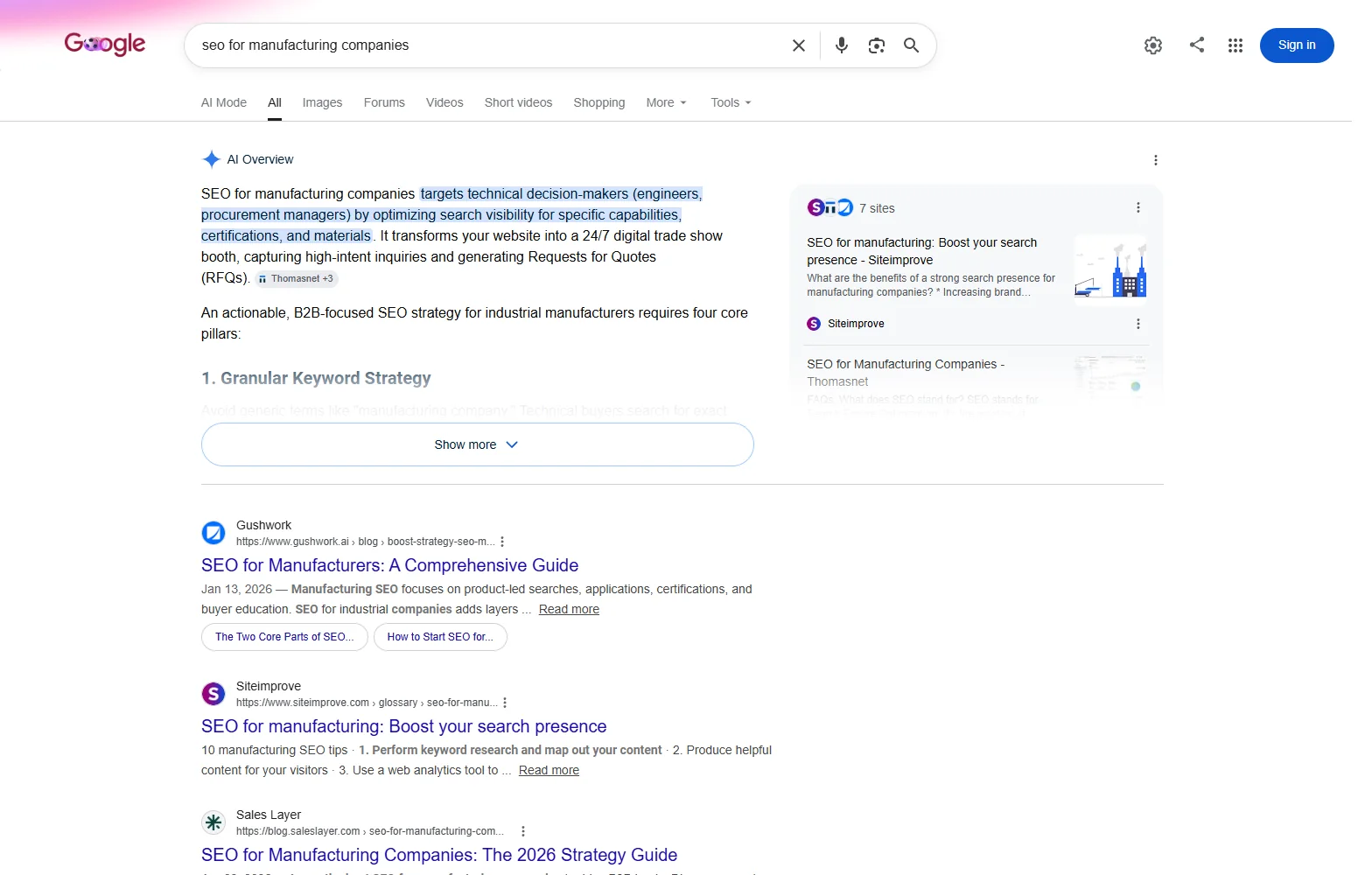Click the siteimprove.com breadcrumb URL
Image resolution: width=1365 pixels, height=875 pixels.
367,703
